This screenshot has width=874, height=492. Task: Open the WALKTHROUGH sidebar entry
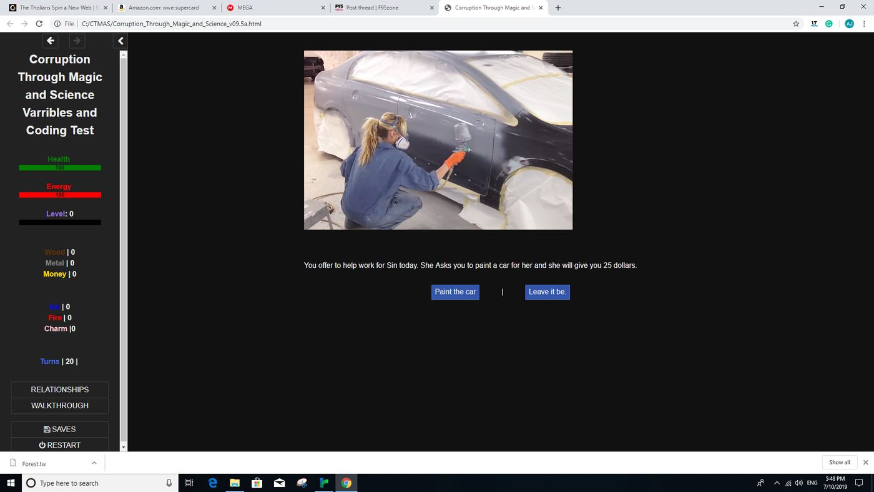[60, 406]
